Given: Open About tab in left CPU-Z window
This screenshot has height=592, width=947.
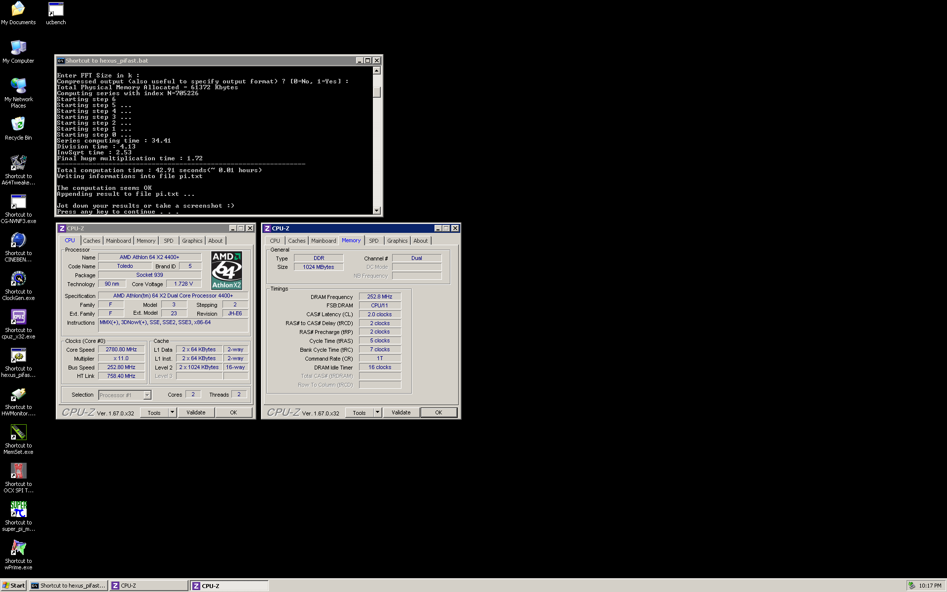Looking at the screenshot, I should tap(216, 241).
